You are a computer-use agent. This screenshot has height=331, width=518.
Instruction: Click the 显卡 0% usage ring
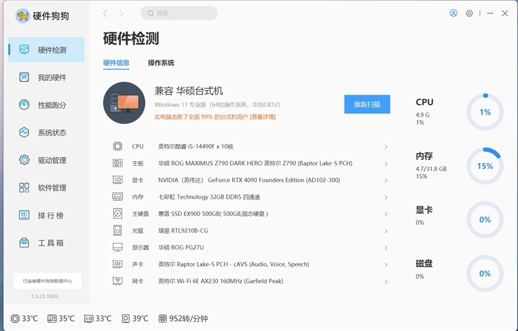click(485, 220)
